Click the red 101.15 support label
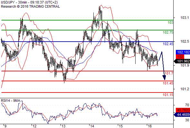 click(168, 95)
